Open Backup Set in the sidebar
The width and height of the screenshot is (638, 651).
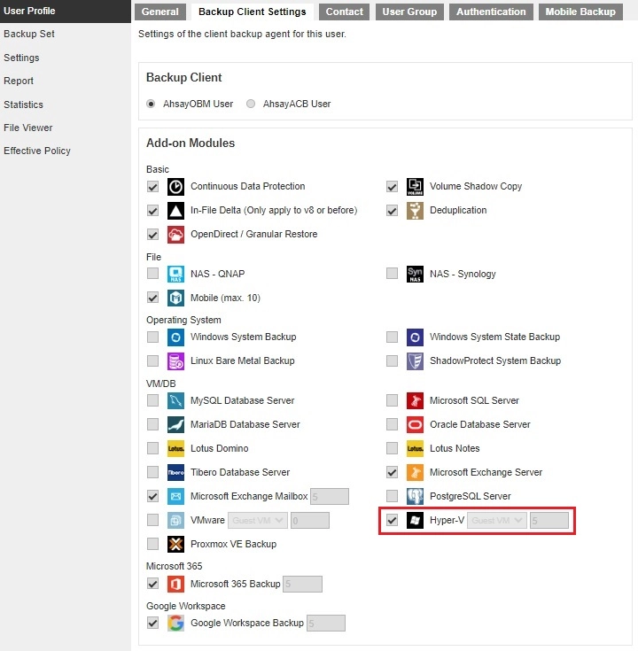29,34
